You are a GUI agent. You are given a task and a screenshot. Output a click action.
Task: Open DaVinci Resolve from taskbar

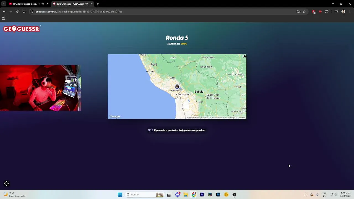click(210, 195)
